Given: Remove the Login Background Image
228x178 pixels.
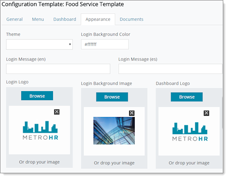Looking at the screenshot, I should [x=132, y=113].
